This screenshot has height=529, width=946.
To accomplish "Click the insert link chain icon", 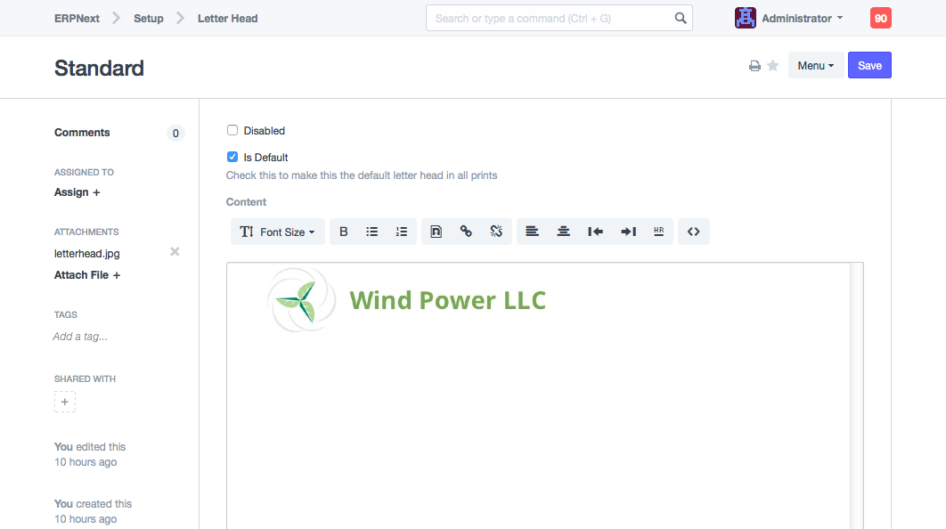I will coord(466,232).
